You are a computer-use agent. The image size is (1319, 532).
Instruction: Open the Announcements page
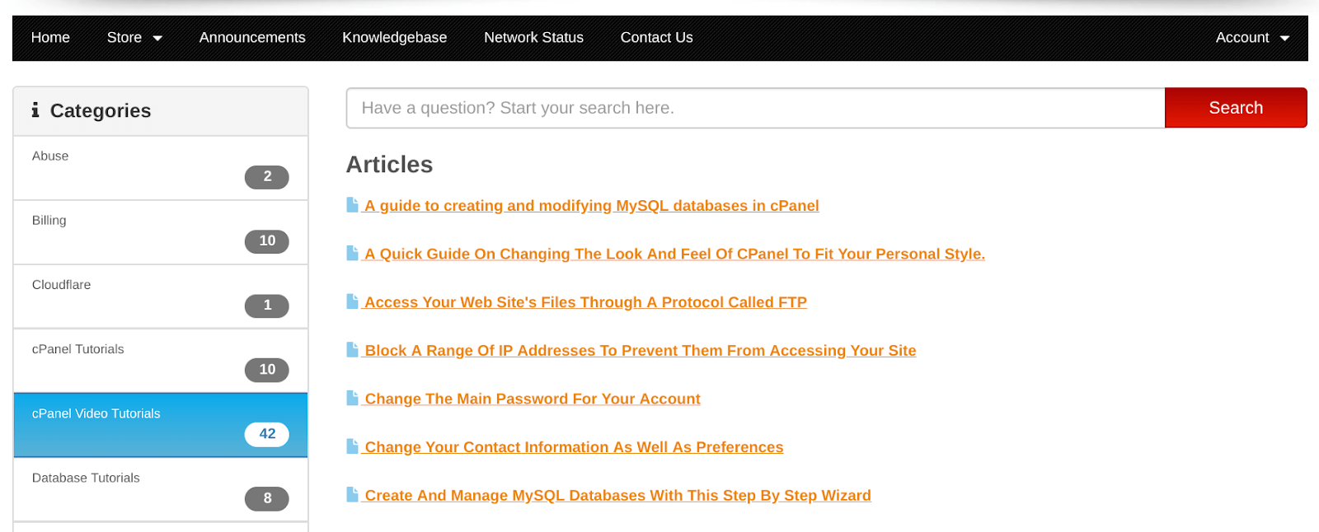point(252,38)
